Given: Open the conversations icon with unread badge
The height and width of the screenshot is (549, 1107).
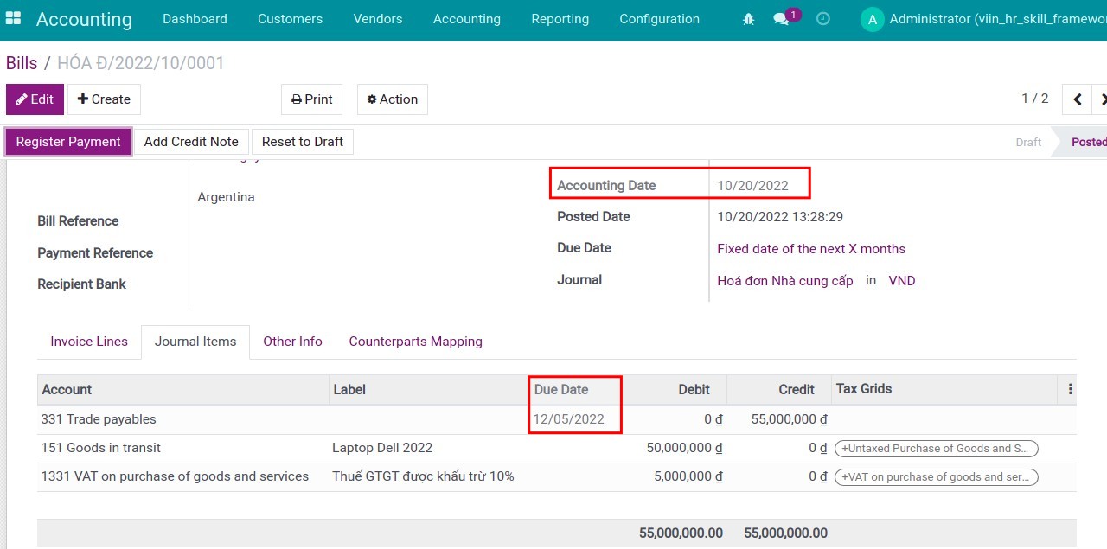Looking at the screenshot, I should pyautogui.click(x=781, y=18).
